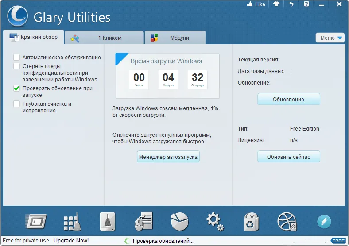Click the round pencil edit toolbar icon
The height and width of the screenshot is (246, 349).
(x=324, y=222)
